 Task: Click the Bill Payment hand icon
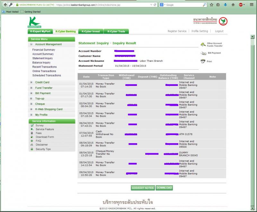(203, 53)
